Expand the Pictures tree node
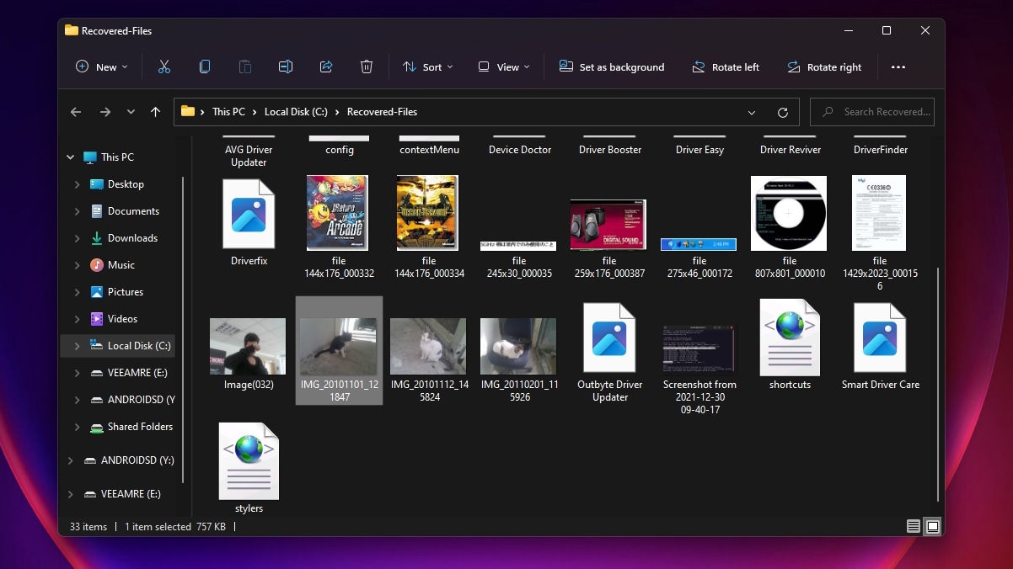This screenshot has width=1013, height=569. (77, 292)
